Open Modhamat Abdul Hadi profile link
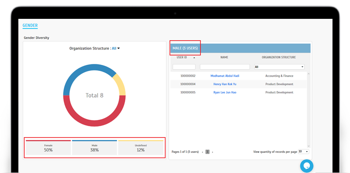The image size is (350, 173). (225, 76)
